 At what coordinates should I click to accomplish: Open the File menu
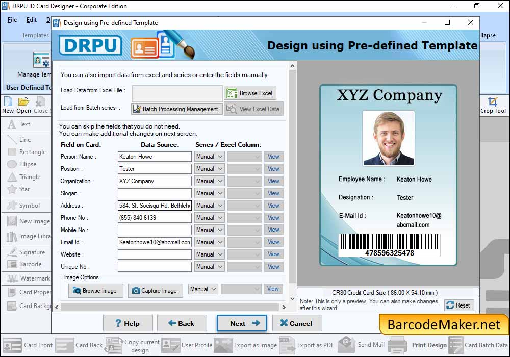pos(12,20)
